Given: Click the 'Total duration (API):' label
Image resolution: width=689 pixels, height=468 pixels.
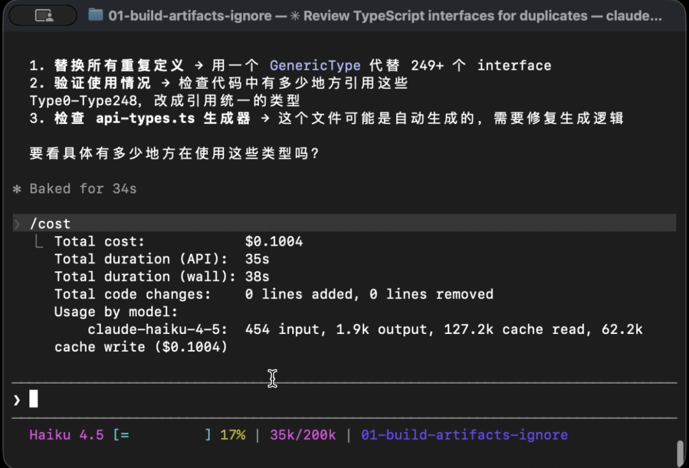Looking at the screenshot, I should (x=141, y=259).
